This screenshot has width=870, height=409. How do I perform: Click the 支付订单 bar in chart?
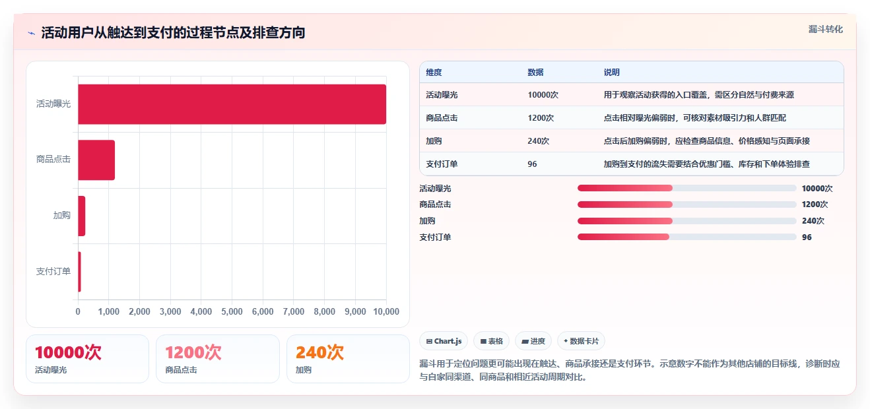[80, 272]
